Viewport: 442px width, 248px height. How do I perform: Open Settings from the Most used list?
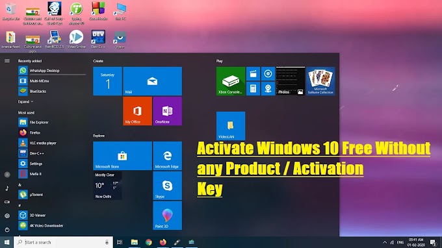tap(52, 164)
